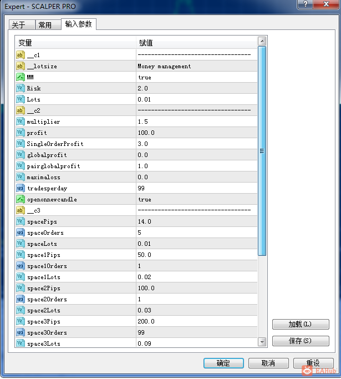Click the vertical scrollbar thumb
Screen dimensions: 341x379
[262, 151]
